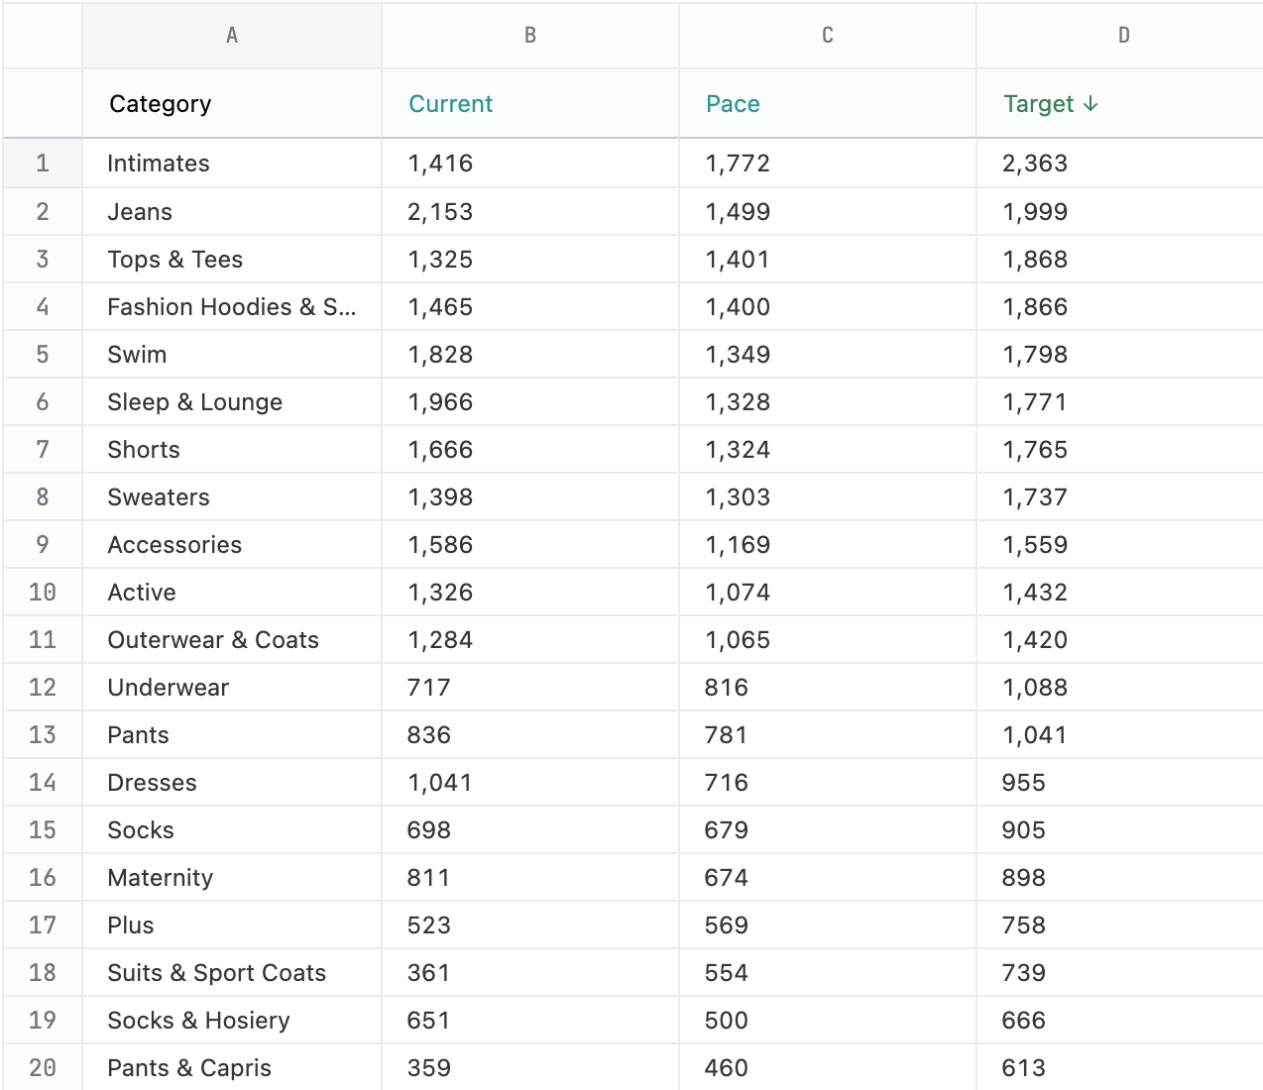Select row number 1
Viewport: 1263px width, 1090px height.
click(43, 163)
